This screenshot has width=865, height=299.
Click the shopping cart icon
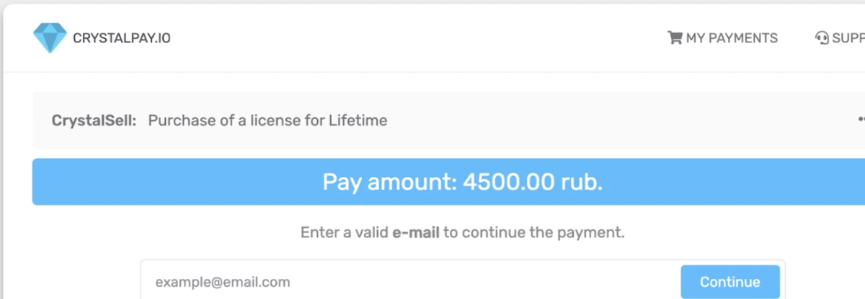coord(675,37)
